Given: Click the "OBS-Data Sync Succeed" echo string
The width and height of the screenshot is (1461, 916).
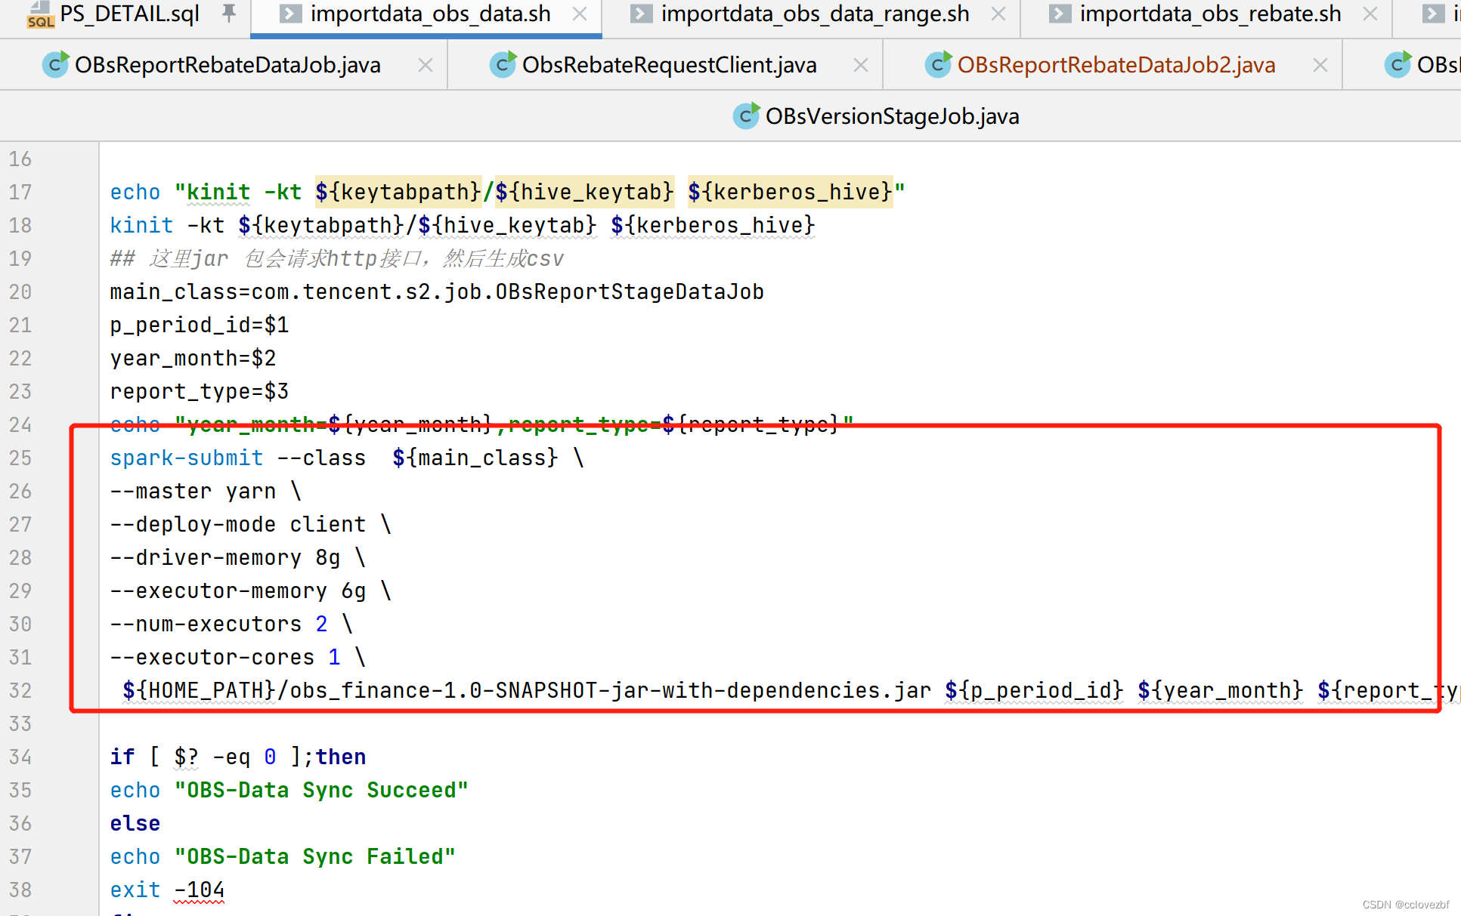Looking at the screenshot, I should click(321, 789).
